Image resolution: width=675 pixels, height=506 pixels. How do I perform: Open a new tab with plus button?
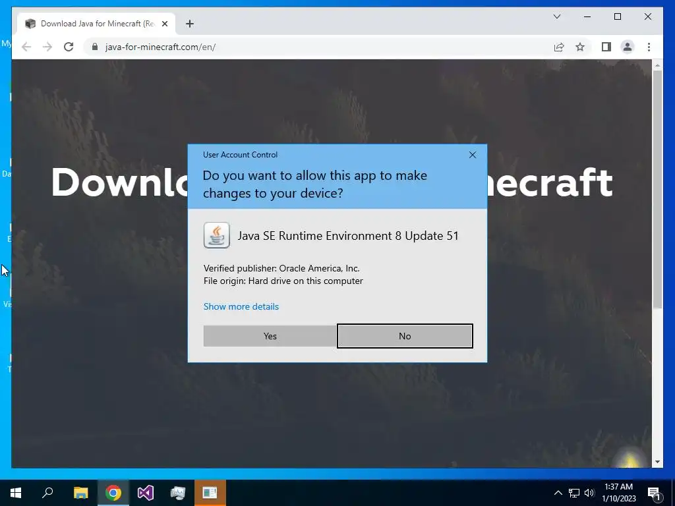(190, 24)
